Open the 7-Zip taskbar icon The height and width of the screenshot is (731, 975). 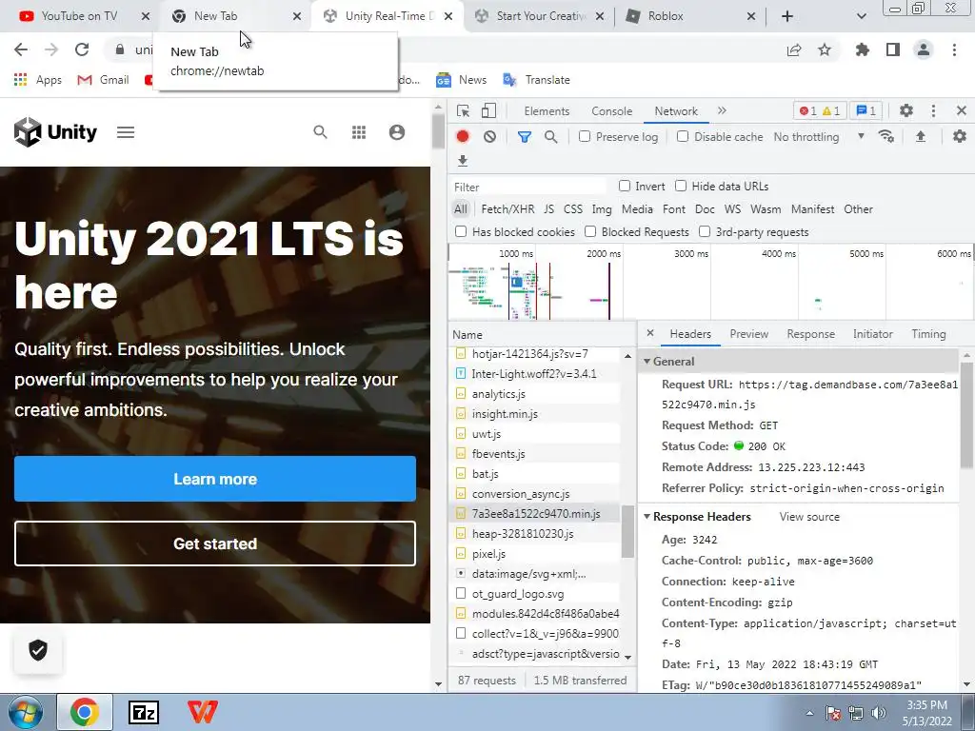pos(143,712)
